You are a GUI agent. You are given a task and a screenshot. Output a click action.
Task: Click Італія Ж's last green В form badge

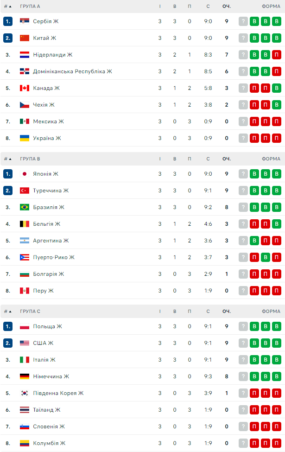(x=277, y=360)
